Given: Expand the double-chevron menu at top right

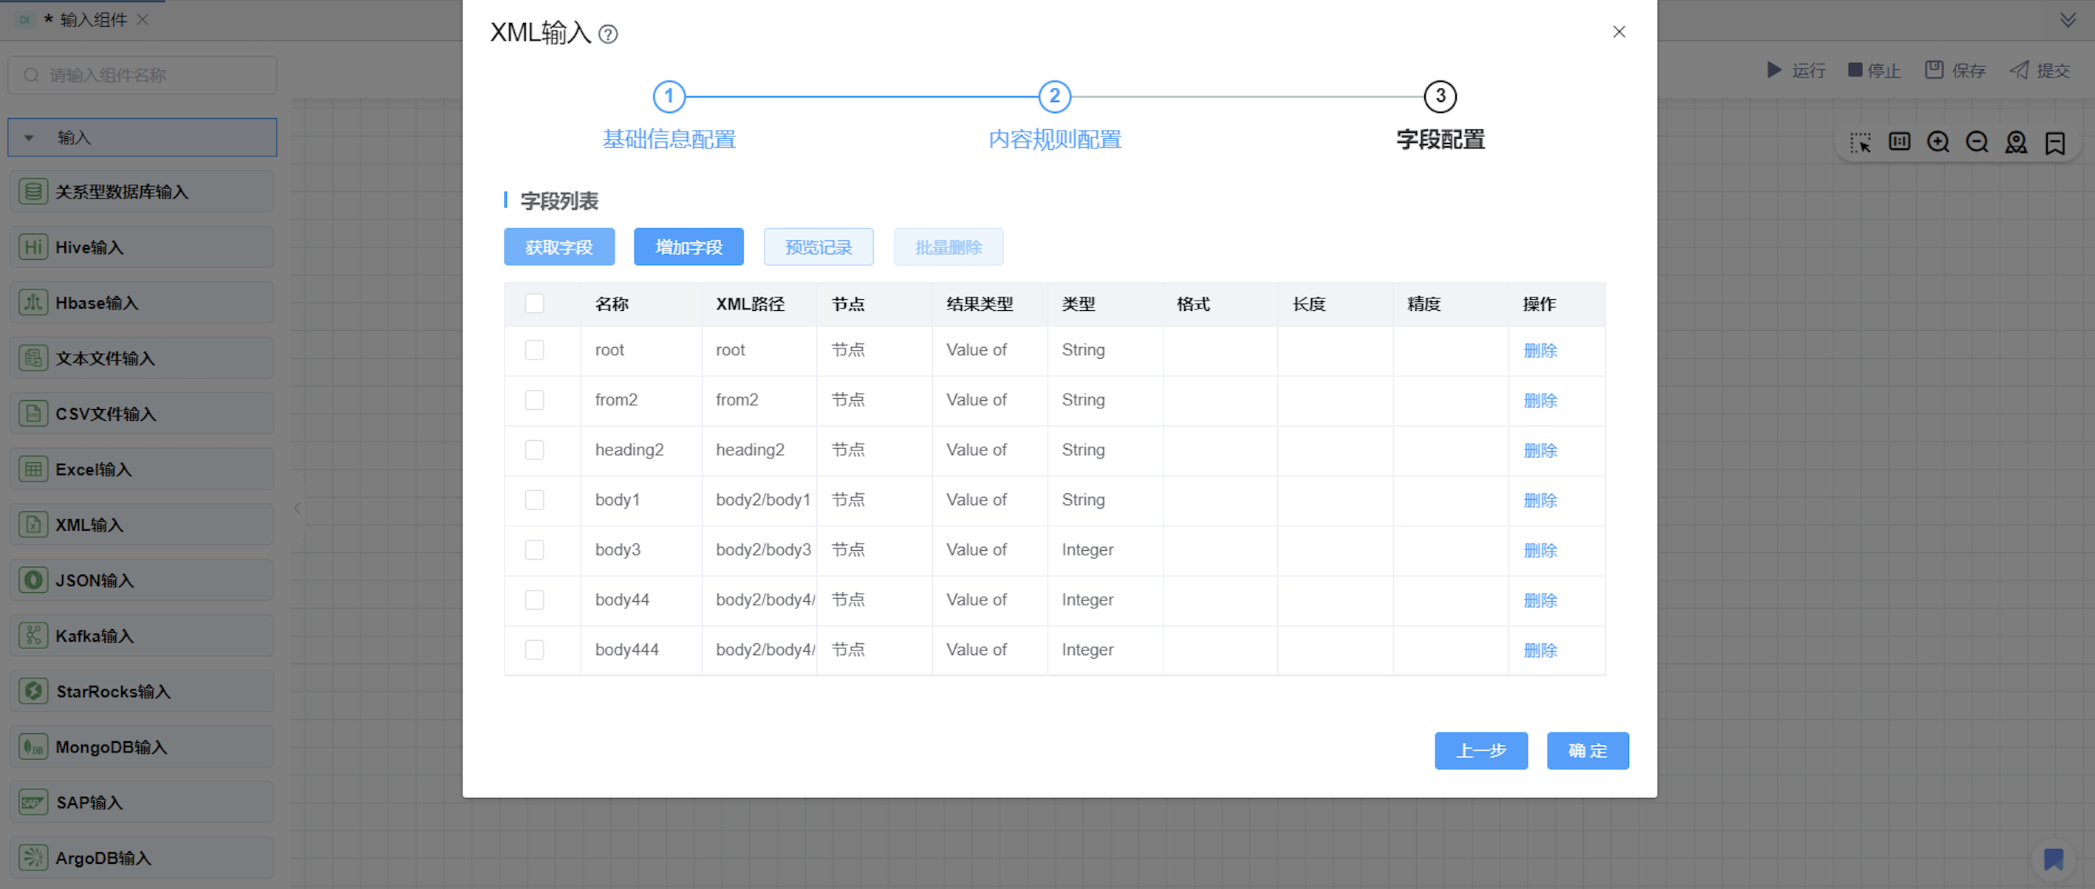Looking at the screenshot, I should coord(2068,19).
